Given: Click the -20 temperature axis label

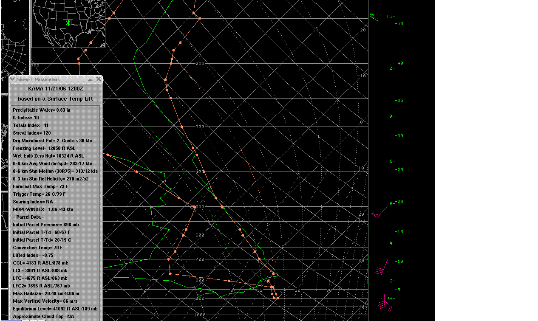Looking at the screenshot, I should (x=362, y=30).
